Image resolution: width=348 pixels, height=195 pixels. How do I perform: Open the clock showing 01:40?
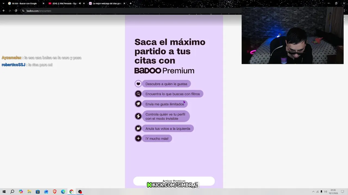[333, 191]
